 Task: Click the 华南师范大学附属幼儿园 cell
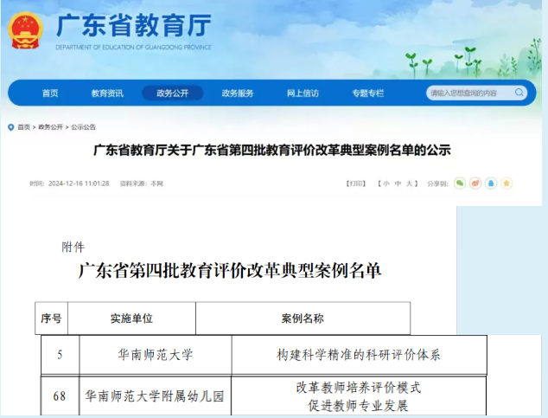[155, 396]
